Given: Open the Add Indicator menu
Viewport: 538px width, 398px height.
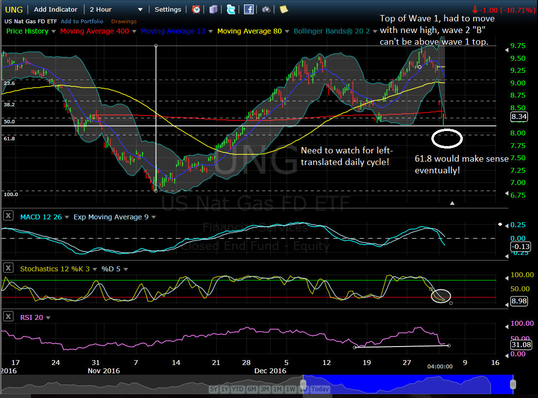Looking at the screenshot, I should point(55,9).
